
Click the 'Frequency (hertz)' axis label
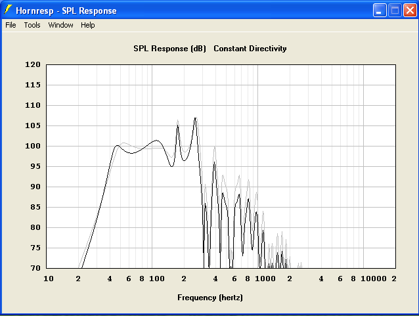210,298
